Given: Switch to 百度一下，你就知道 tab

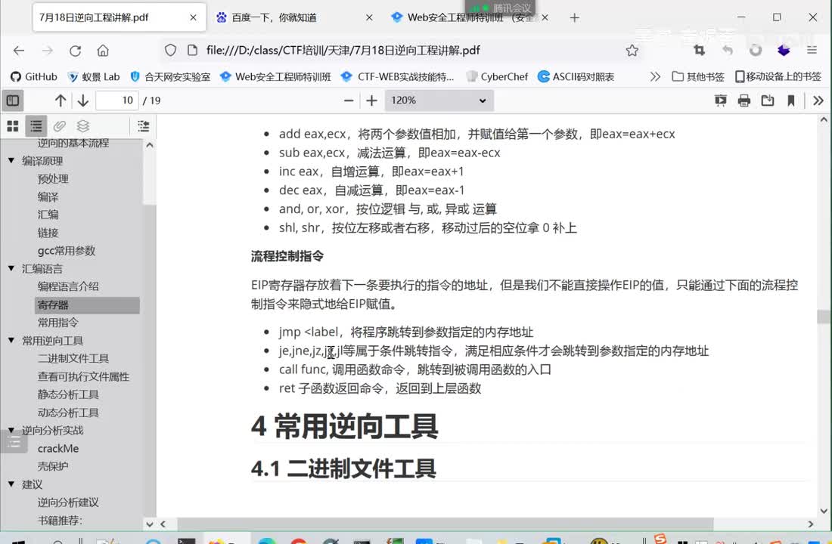Looking at the screenshot, I should [294, 17].
